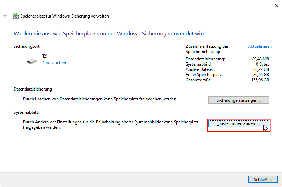The image size is (282, 187).
Task: Click the Freier Speicherplatz label
Action: pyautogui.click(x=204, y=75)
